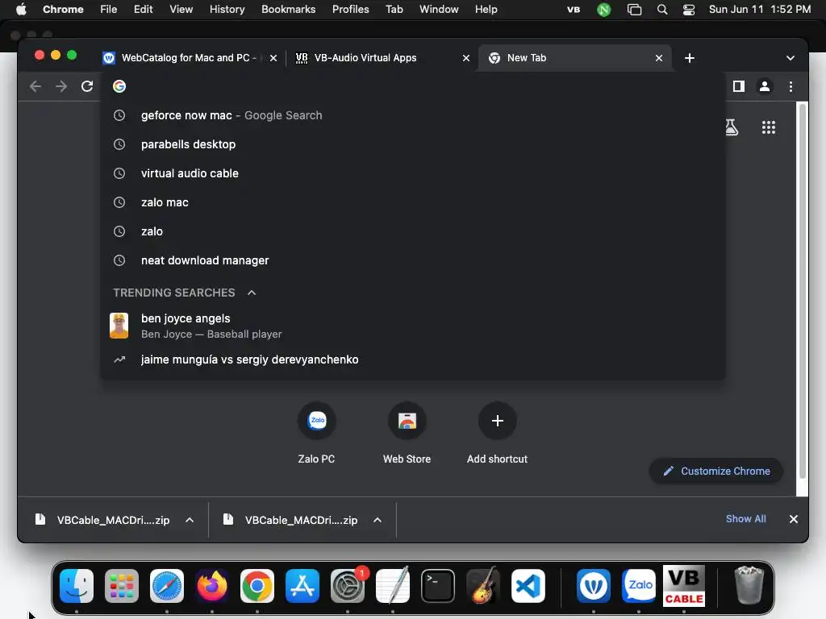Open the Profiles menu
The image size is (826, 619).
tap(350, 10)
